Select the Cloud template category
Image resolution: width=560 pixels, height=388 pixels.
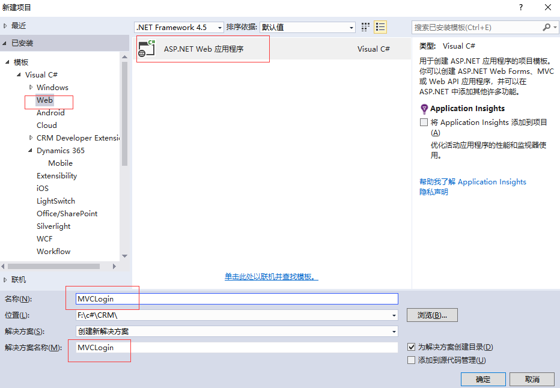click(x=47, y=126)
